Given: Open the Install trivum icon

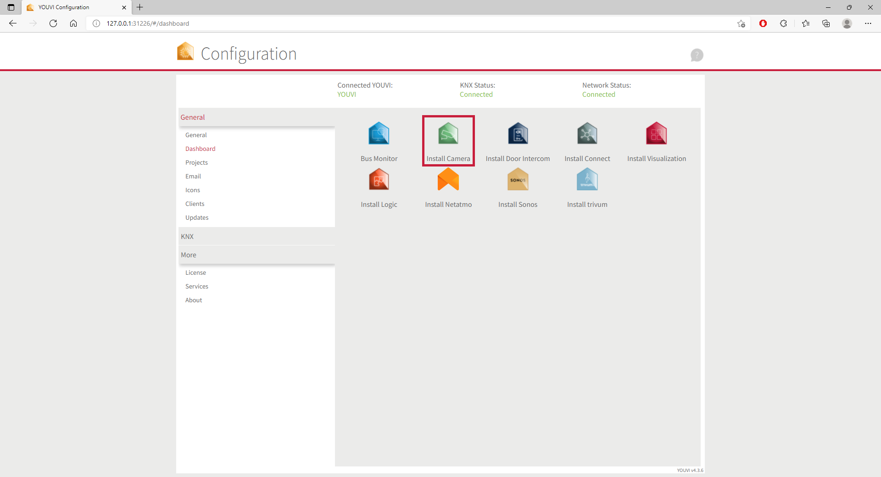Looking at the screenshot, I should click(587, 180).
